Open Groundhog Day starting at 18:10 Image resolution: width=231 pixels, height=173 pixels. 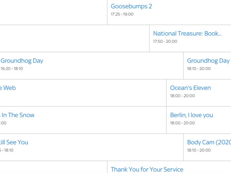point(208,61)
